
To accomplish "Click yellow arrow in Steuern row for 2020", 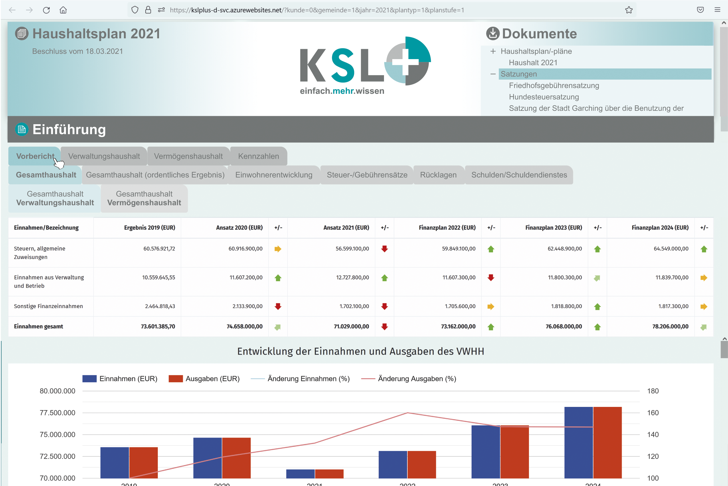I will [278, 249].
